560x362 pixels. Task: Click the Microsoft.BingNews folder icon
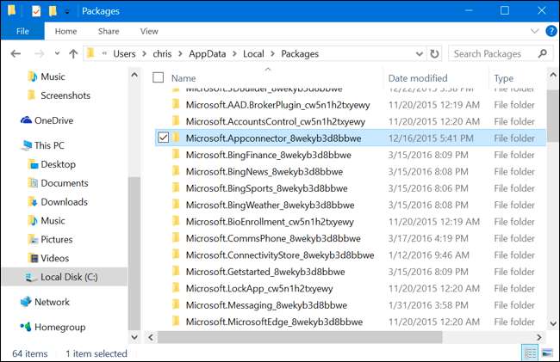pyautogui.click(x=176, y=171)
